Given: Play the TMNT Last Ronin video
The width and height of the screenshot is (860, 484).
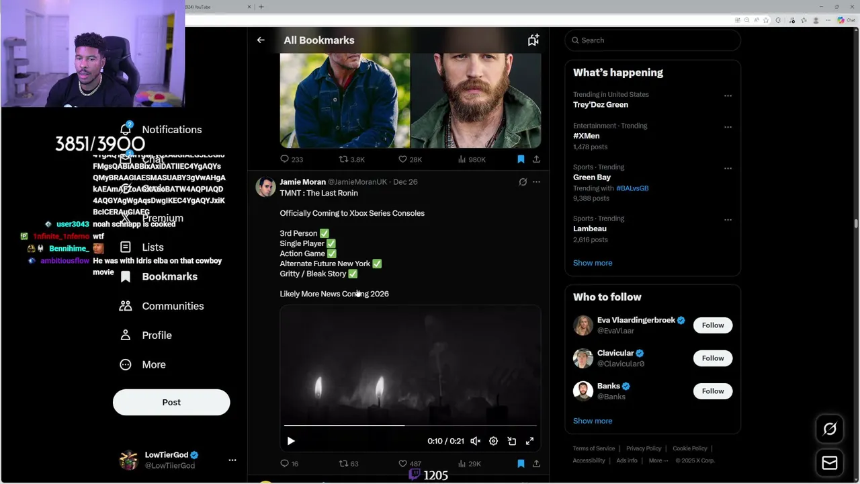Looking at the screenshot, I should click(291, 441).
